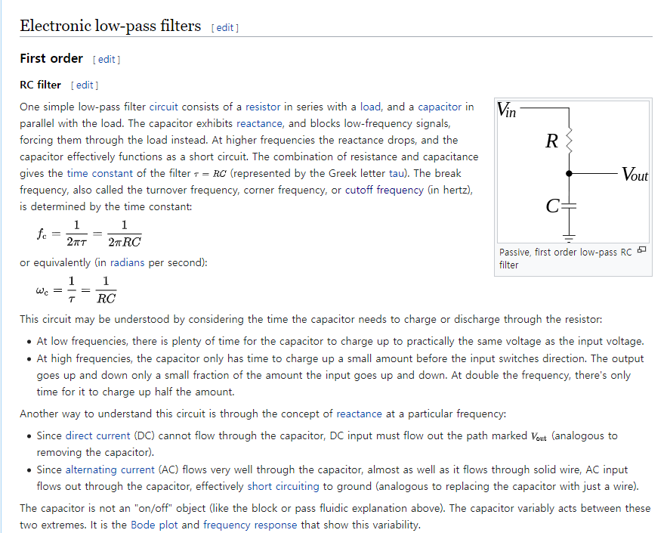Open the reactance link in the first paragraph
The image size is (667, 533).
(x=259, y=123)
